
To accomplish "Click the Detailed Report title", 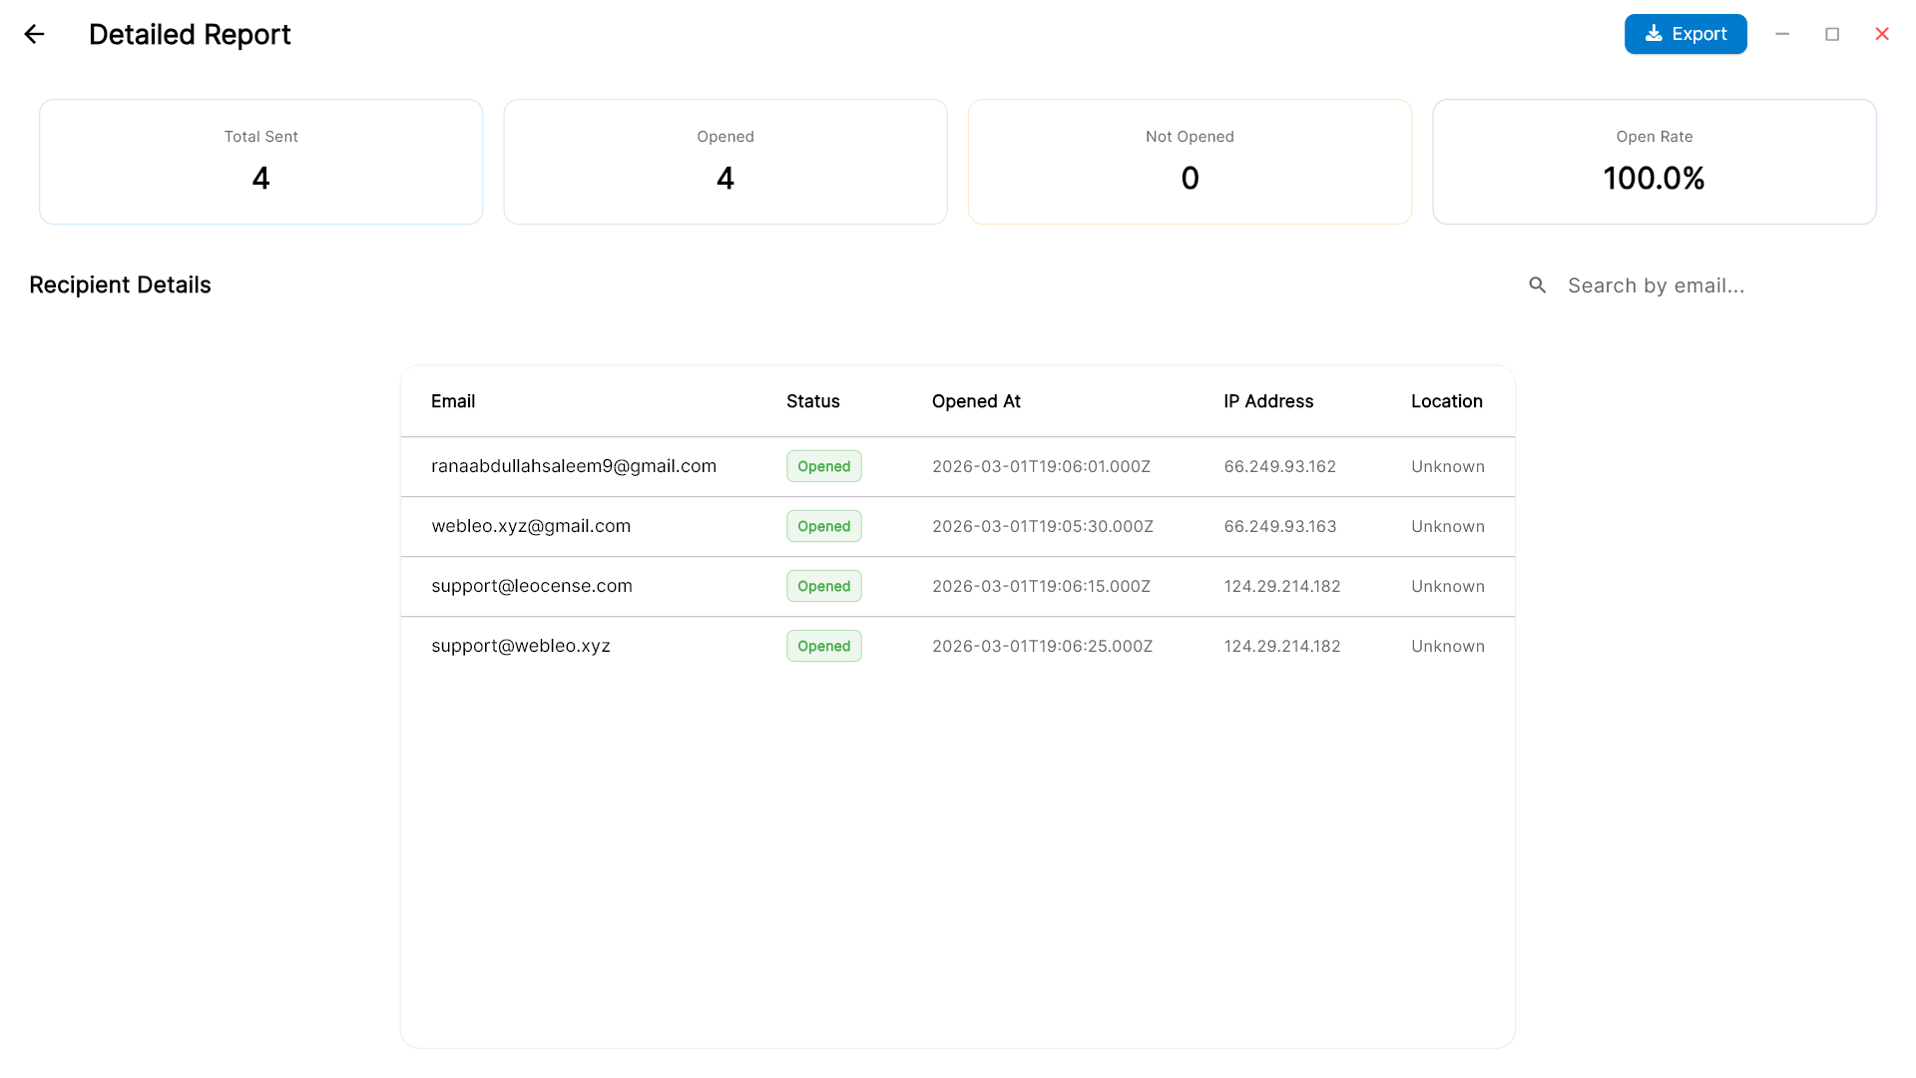I will coord(190,34).
